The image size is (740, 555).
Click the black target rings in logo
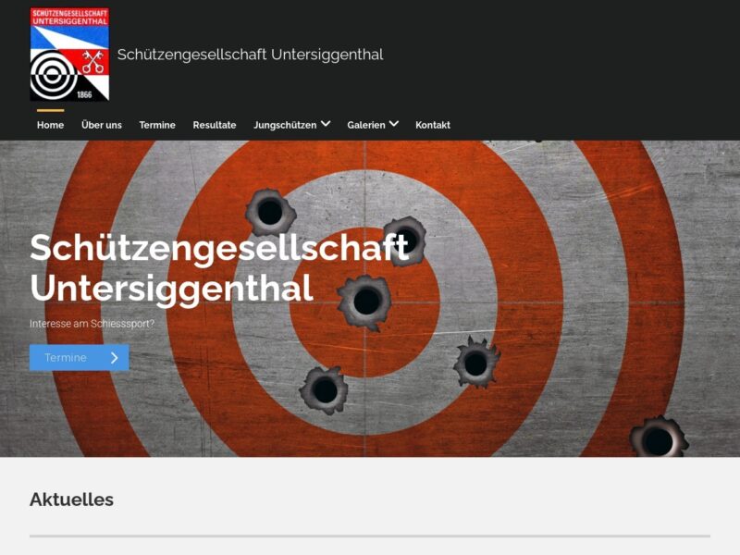pos(54,74)
